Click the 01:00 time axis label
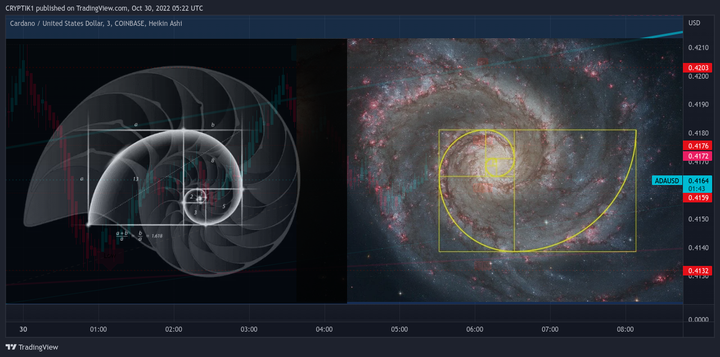Viewport: 720px width, 357px height. [98, 329]
